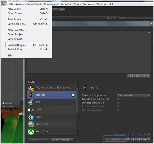Open the GameObject menu
This screenshot has width=154, height=144.
point(34,4)
